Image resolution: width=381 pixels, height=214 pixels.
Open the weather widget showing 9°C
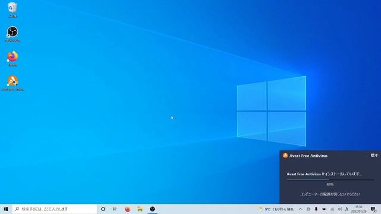tap(276, 209)
